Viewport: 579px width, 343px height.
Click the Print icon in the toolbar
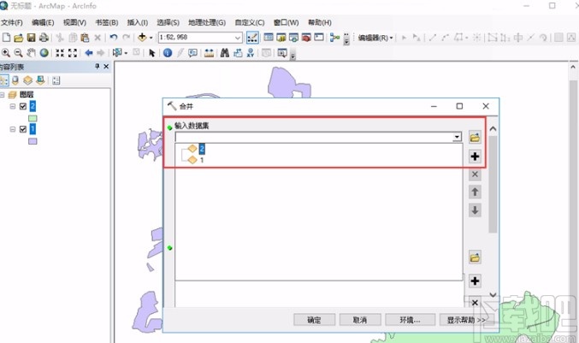(44, 38)
